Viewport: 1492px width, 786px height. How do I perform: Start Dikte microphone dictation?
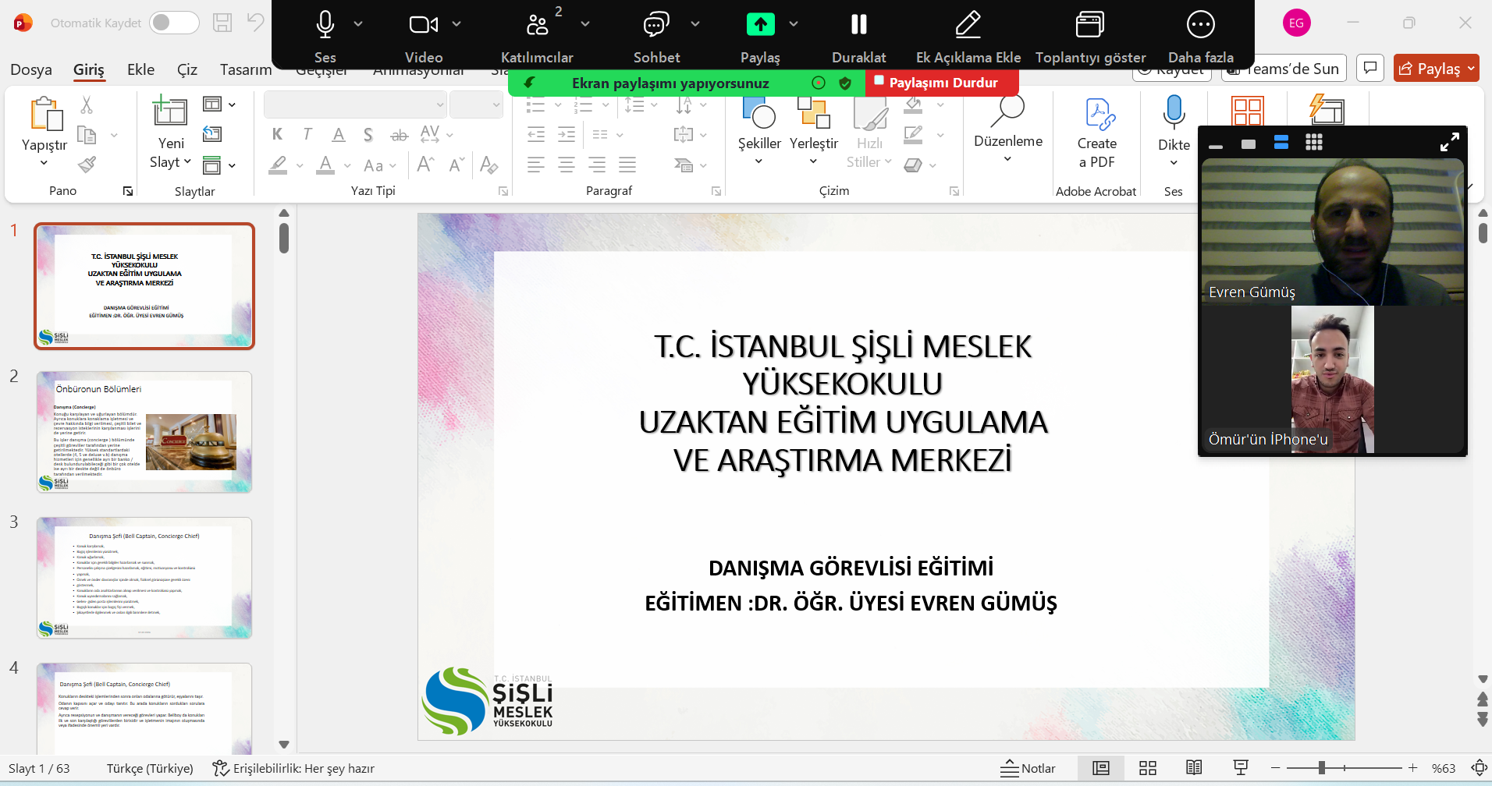pos(1173,113)
